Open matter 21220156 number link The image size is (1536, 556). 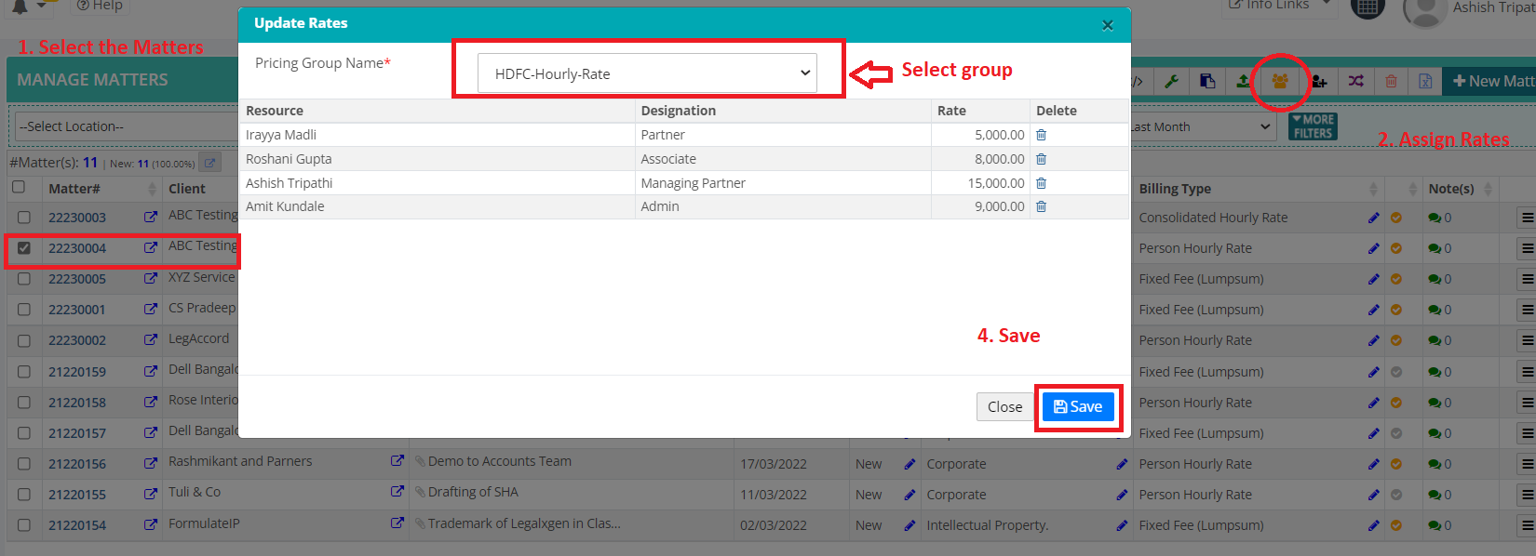[x=77, y=464]
